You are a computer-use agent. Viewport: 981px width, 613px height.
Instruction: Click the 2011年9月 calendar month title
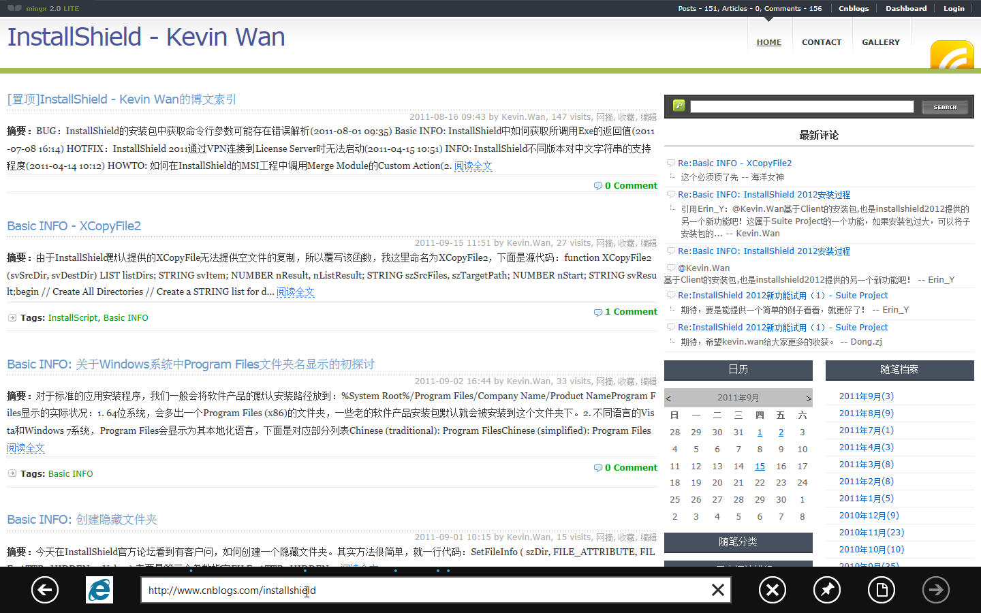pos(738,398)
